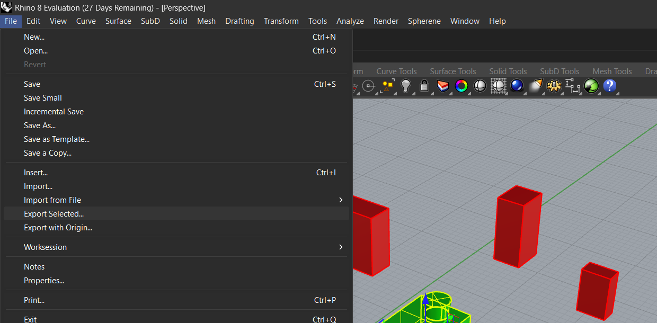
Task: Open the Transform menu in menu bar
Action: point(281,21)
